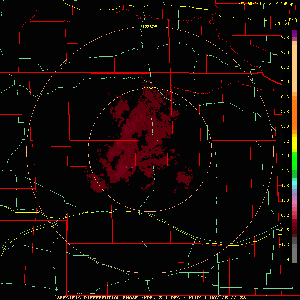Click the 2.6 scale value
300x300 pixels.
[285, 171]
